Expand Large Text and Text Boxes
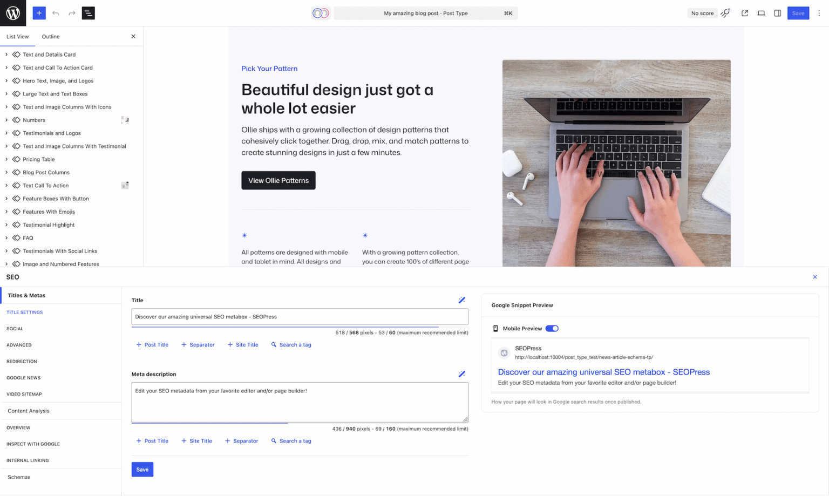This screenshot has width=829, height=496. click(x=6, y=94)
